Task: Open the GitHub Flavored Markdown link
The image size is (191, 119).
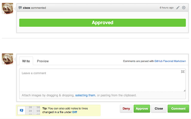Action: point(170,61)
